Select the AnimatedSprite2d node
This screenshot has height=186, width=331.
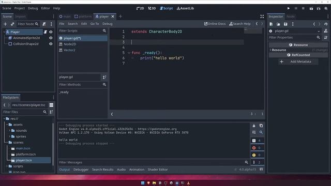click(26, 38)
